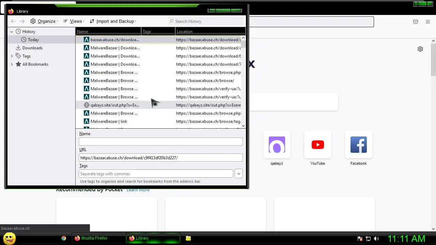436x245 pixels.
Task: Collapse the History tree node
Action: click(x=12, y=32)
